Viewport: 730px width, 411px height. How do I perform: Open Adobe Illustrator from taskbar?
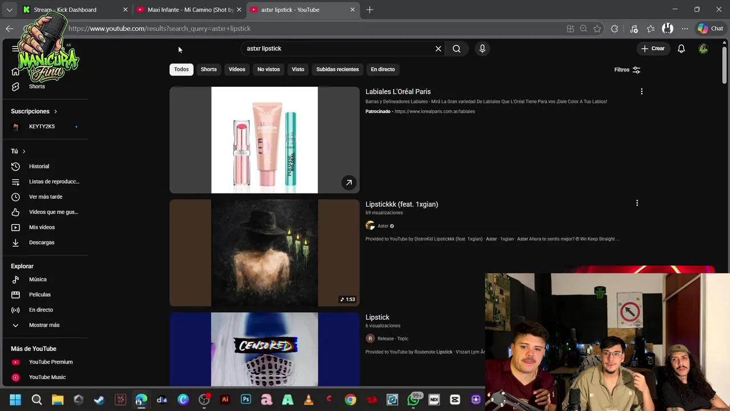click(x=225, y=400)
